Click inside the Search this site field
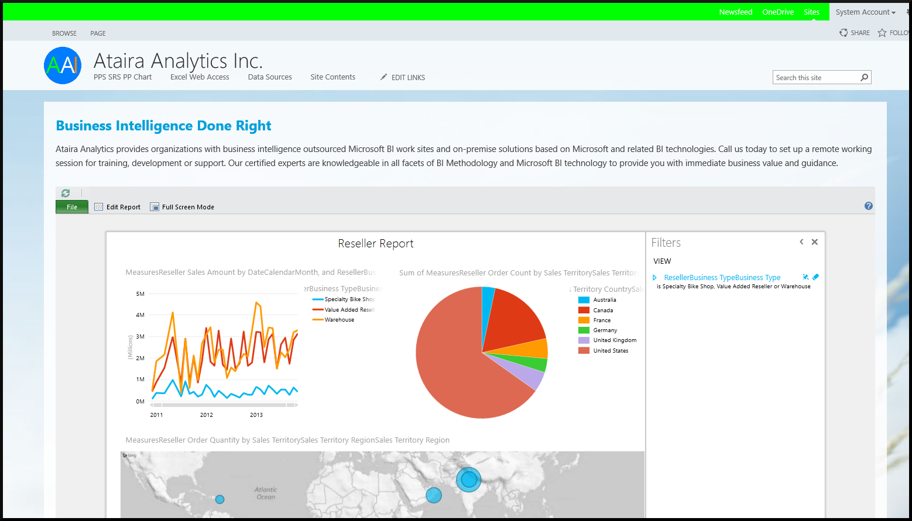The image size is (912, 521). (815, 78)
